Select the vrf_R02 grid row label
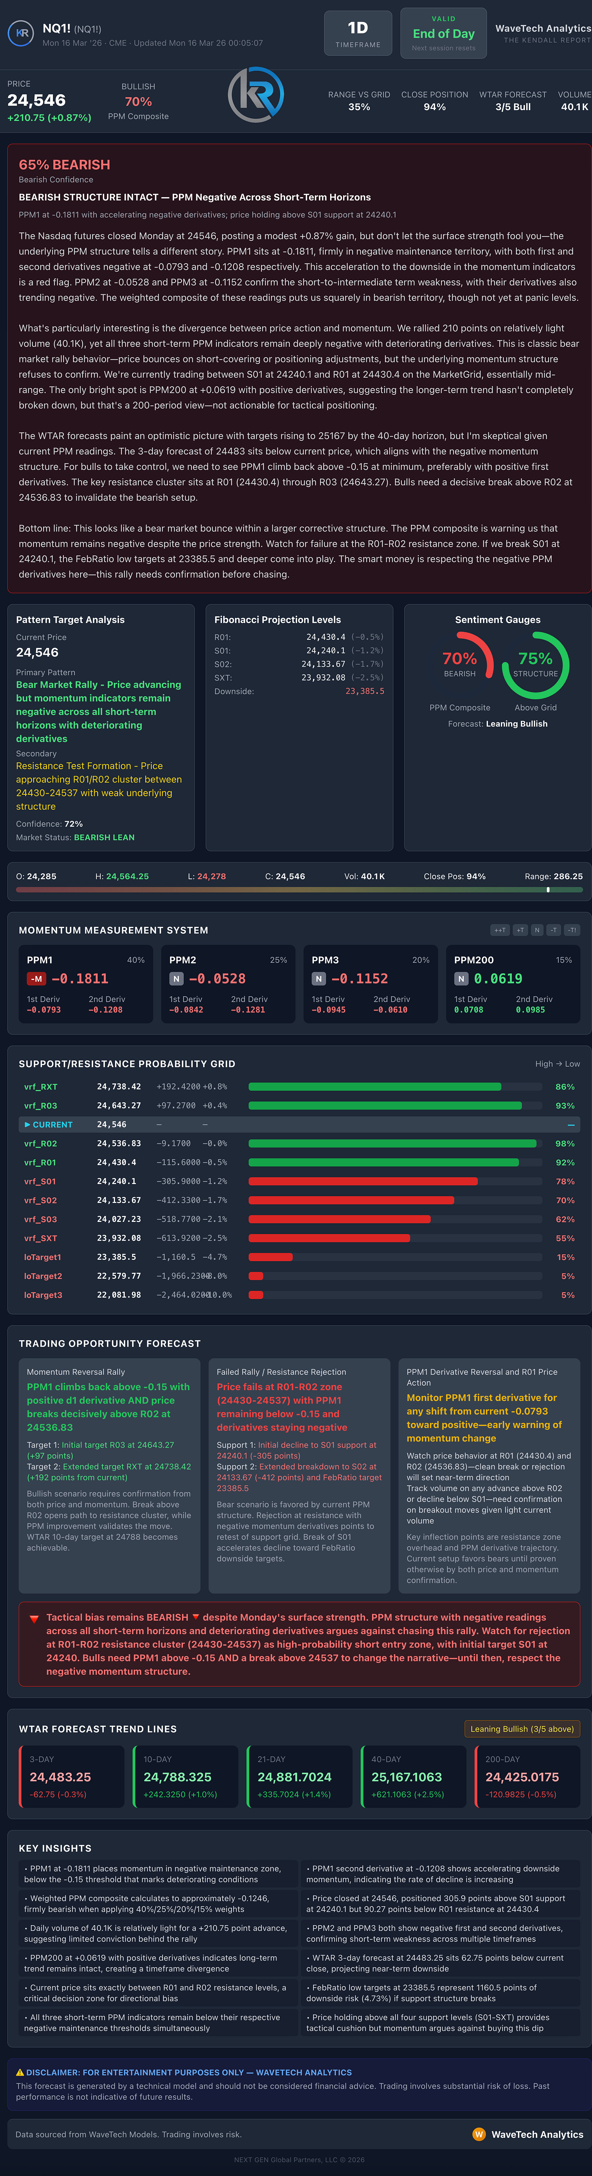 [x=41, y=1144]
